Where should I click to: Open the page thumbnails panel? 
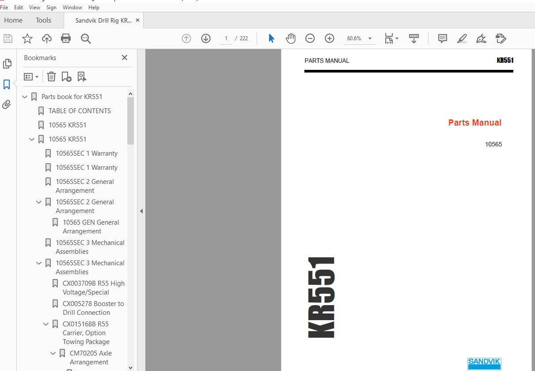pyautogui.click(x=7, y=64)
